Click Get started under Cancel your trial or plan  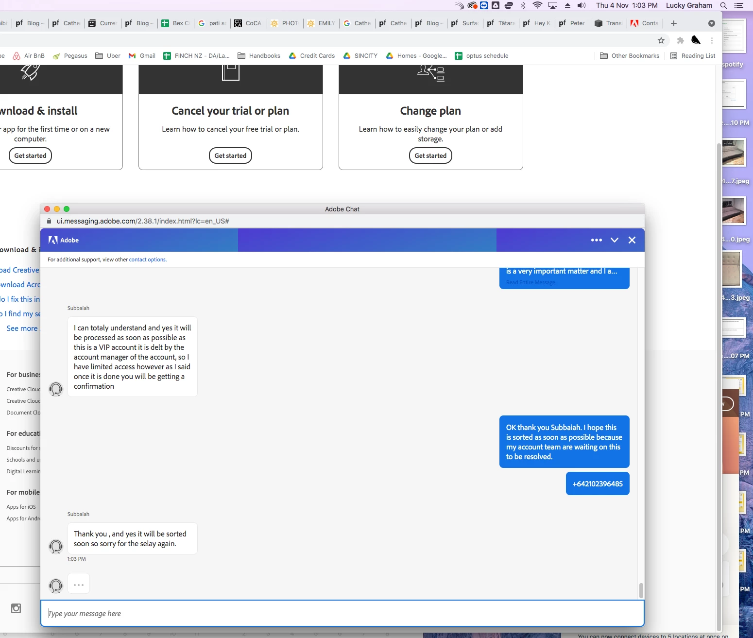[x=230, y=155]
